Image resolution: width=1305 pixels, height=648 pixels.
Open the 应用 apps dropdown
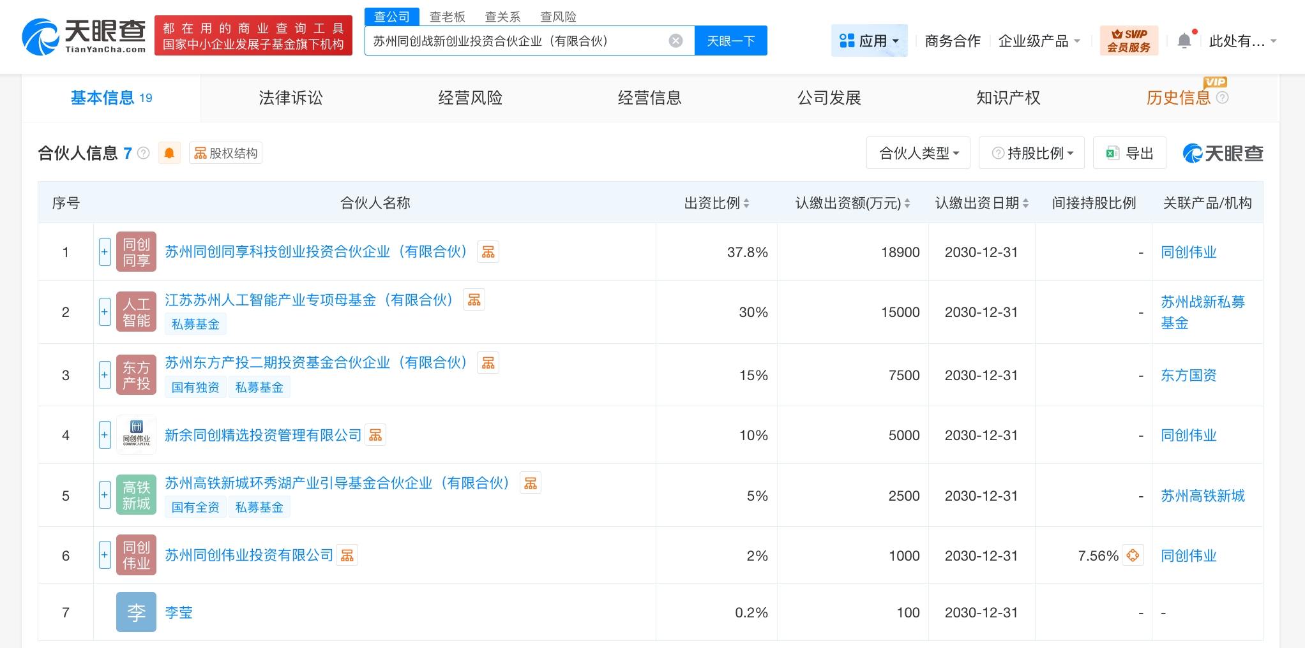point(870,41)
